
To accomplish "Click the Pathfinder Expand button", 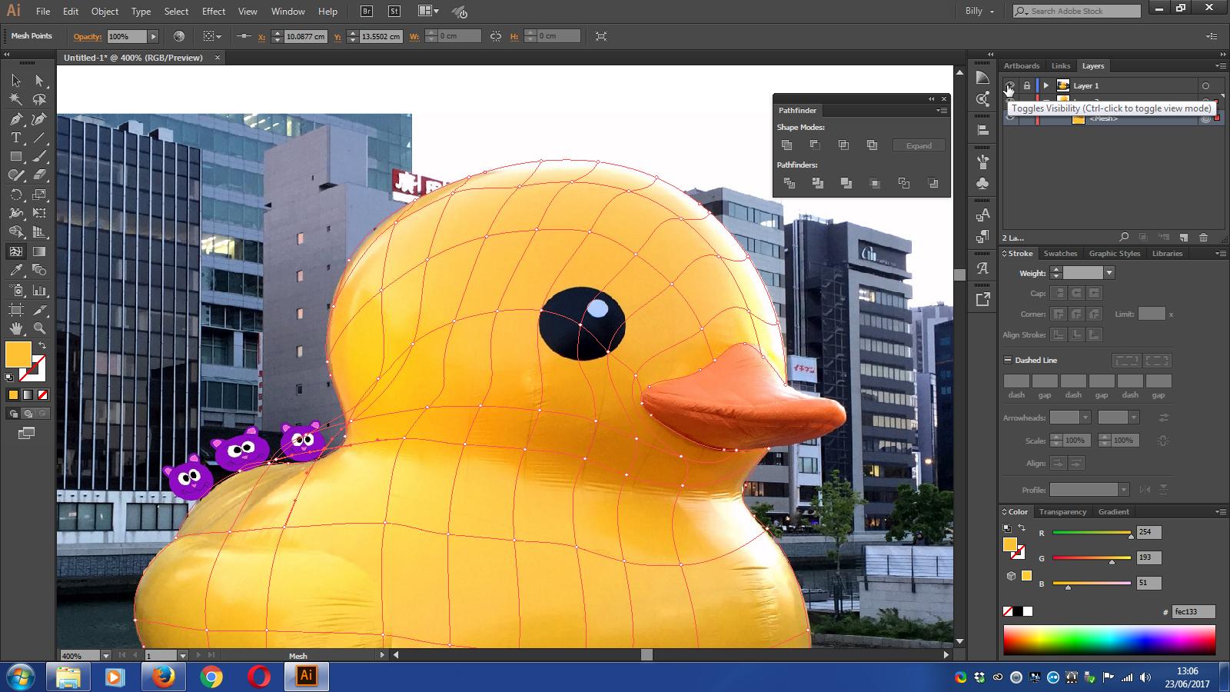I will 919,145.
